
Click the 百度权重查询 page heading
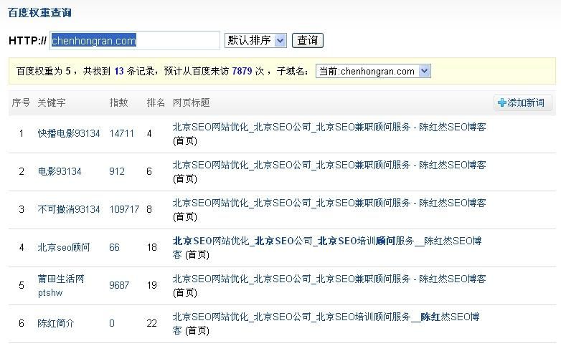tap(39, 13)
